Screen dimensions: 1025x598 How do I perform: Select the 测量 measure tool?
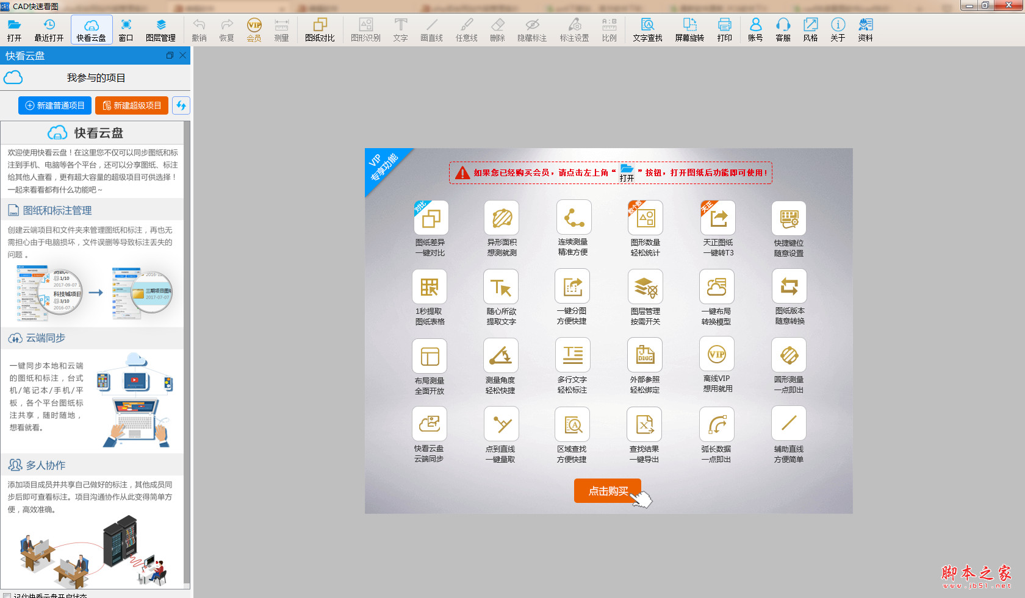281,29
